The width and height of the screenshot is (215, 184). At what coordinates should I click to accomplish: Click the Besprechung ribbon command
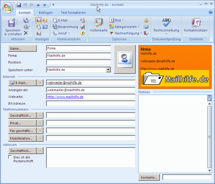click(65, 27)
